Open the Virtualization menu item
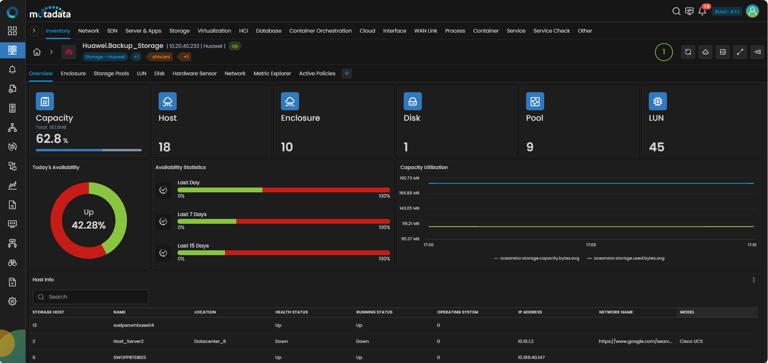 (214, 31)
